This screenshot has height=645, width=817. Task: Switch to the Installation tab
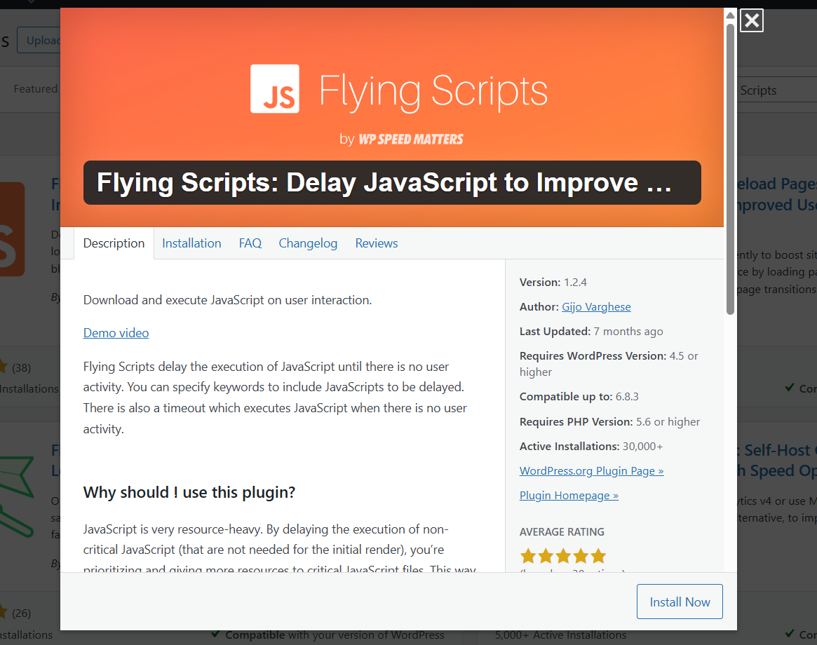coord(191,243)
